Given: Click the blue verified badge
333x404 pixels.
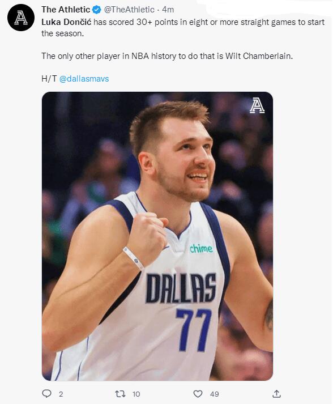Looking at the screenshot, I should 97,10.
